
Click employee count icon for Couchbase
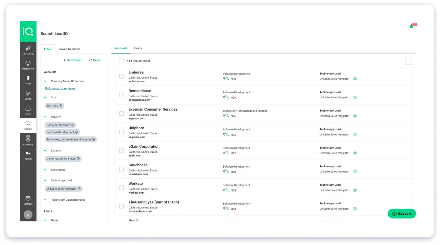pyautogui.click(x=226, y=172)
